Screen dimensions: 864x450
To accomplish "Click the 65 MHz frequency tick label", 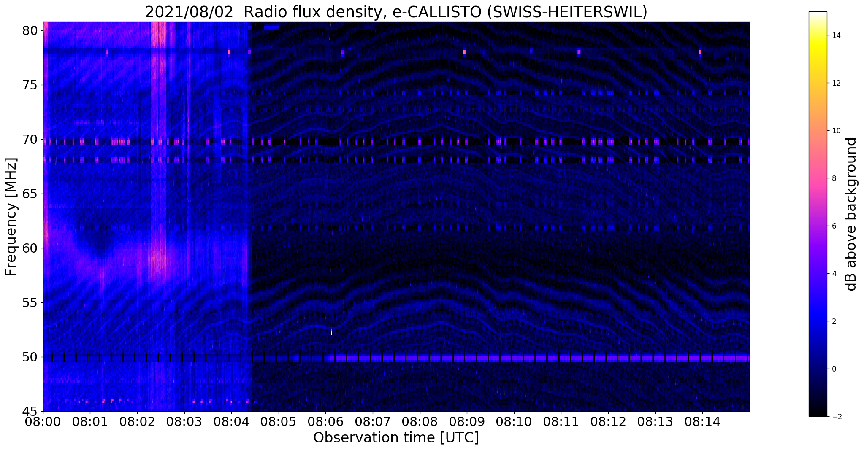I will tap(31, 194).
